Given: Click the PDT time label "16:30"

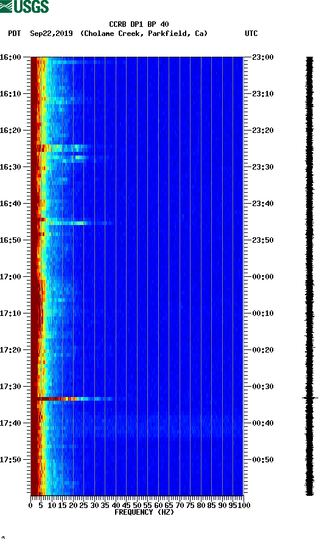Looking at the screenshot, I should pos(10,167).
